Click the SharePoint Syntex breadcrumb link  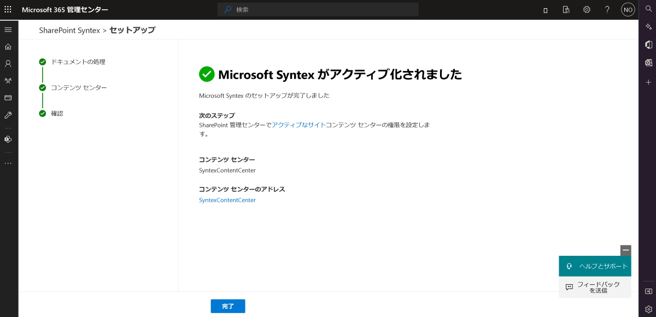pos(69,31)
